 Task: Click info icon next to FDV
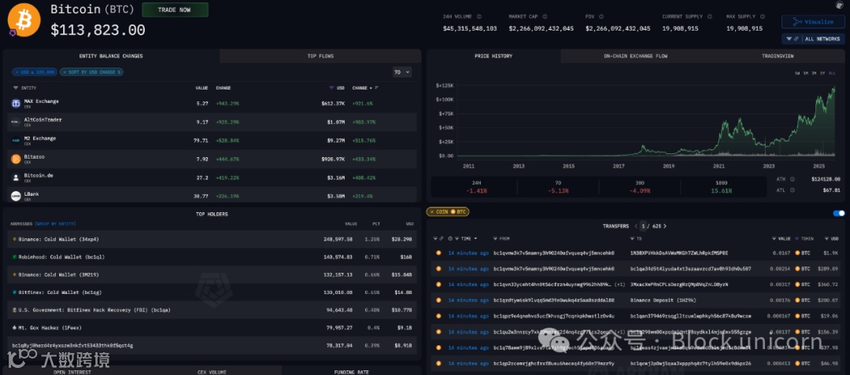603,17
